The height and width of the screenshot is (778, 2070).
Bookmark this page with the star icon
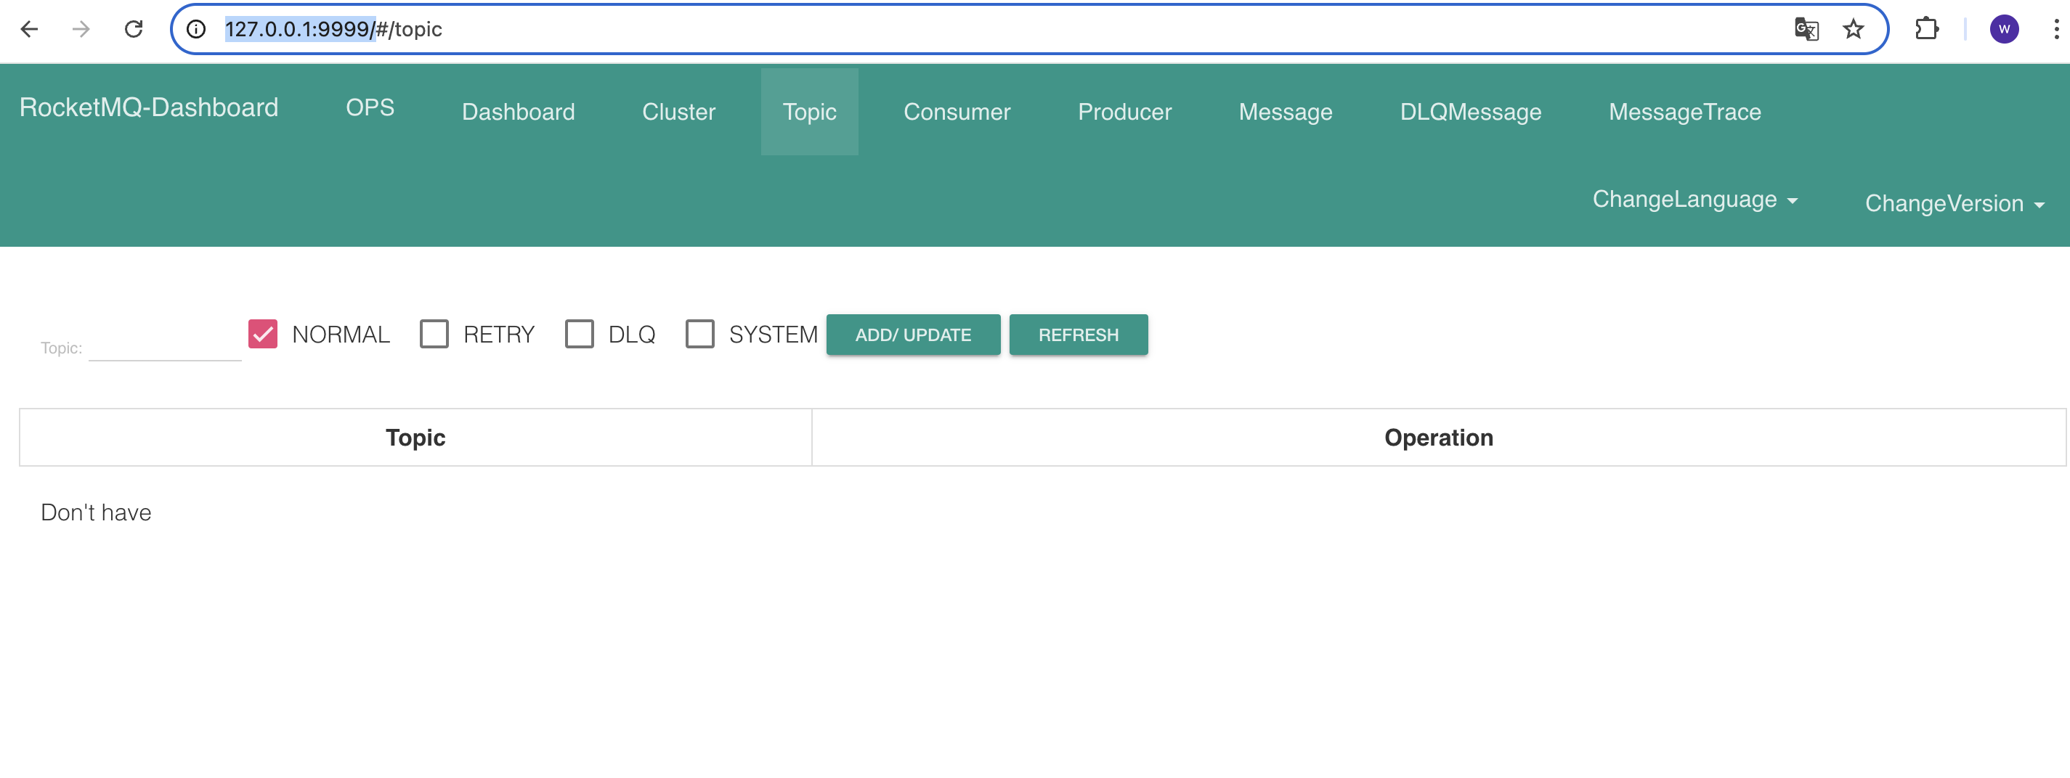tap(1853, 30)
